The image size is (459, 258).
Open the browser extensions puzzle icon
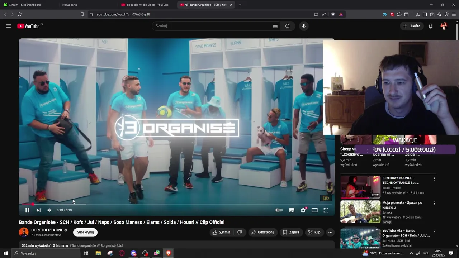pos(399,14)
